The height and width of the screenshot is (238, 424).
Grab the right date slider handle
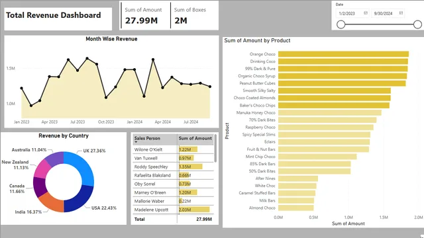pos(417,24)
